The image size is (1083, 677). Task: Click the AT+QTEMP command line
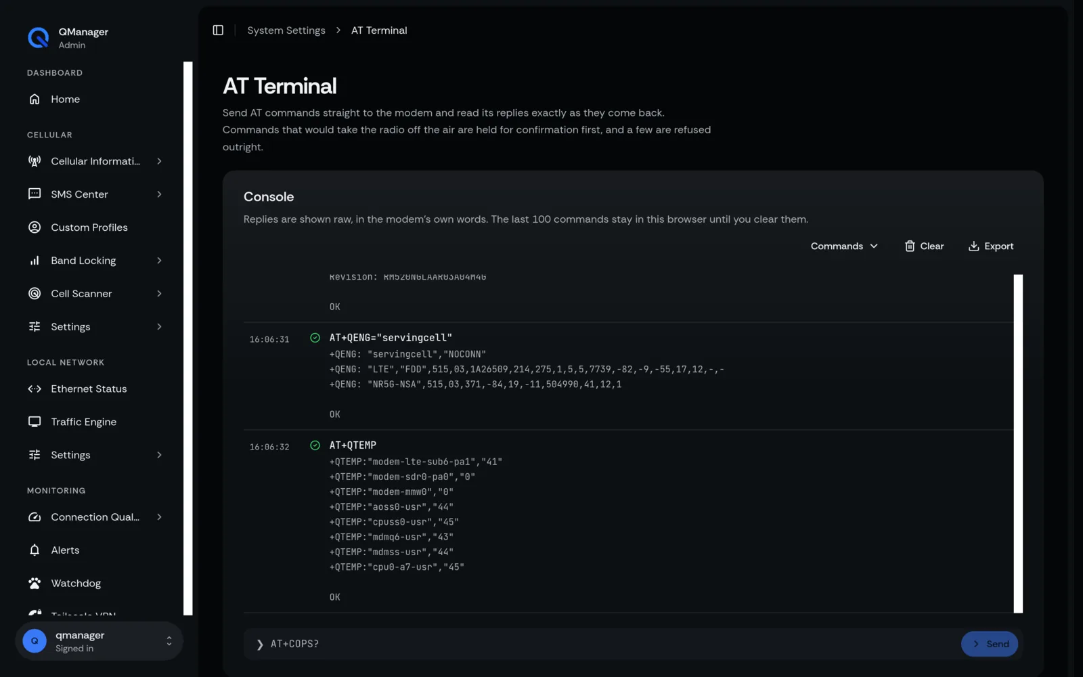353,445
